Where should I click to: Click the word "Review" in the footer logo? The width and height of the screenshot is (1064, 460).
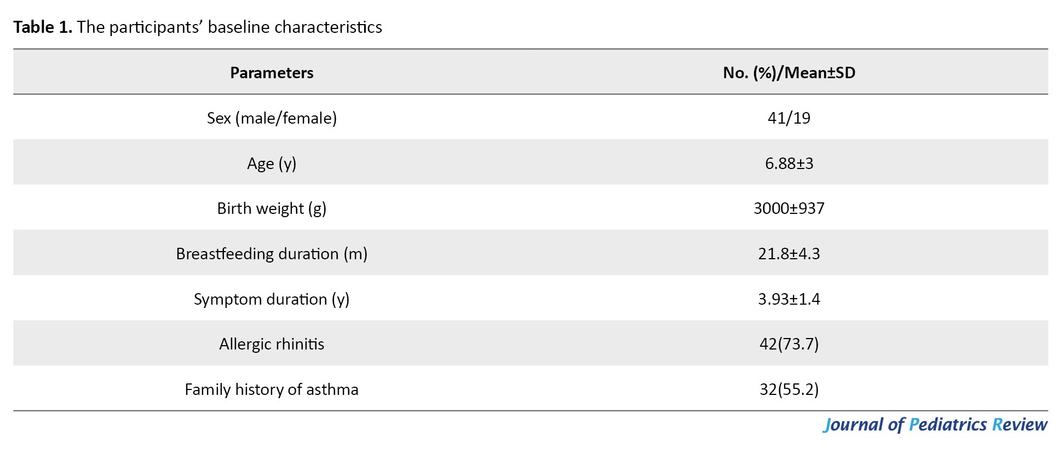1020,425
